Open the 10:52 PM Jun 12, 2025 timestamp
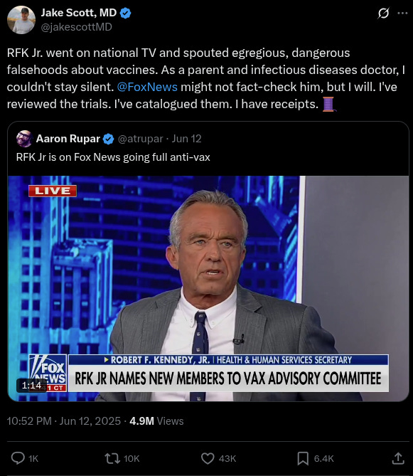Screen dimensions: 413x476 pos(64,421)
